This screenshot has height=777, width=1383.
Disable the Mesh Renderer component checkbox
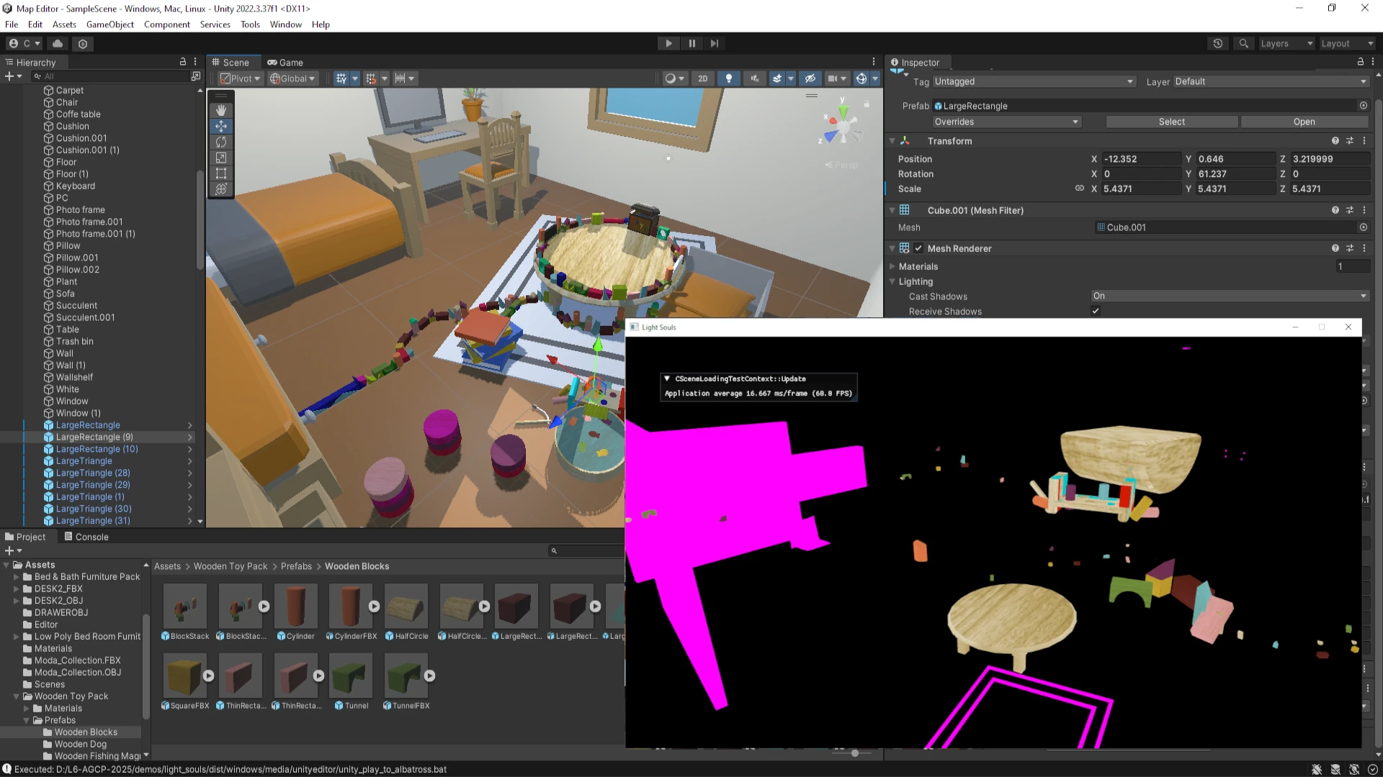point(919,248)
